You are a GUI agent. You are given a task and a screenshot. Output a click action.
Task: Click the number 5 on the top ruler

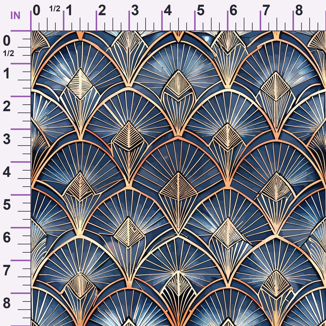click(201, 10)
